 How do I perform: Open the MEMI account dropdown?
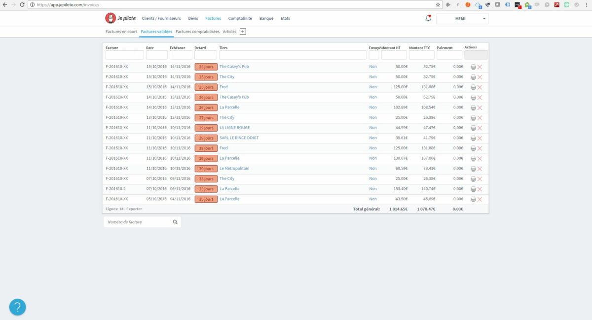pos(462,19)
